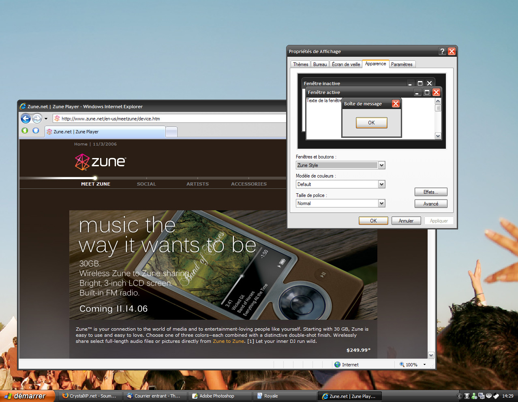Click the help question mark in Propriétés dialog
This screenshot has height=402, width=518.
tap(442, 51)
